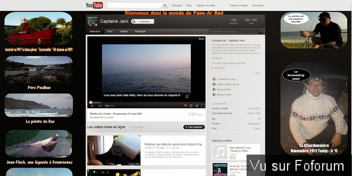Hit the magnifier search button in top bar
The image size is (352, 176).
pyautogui.click(x=165, y=5)
